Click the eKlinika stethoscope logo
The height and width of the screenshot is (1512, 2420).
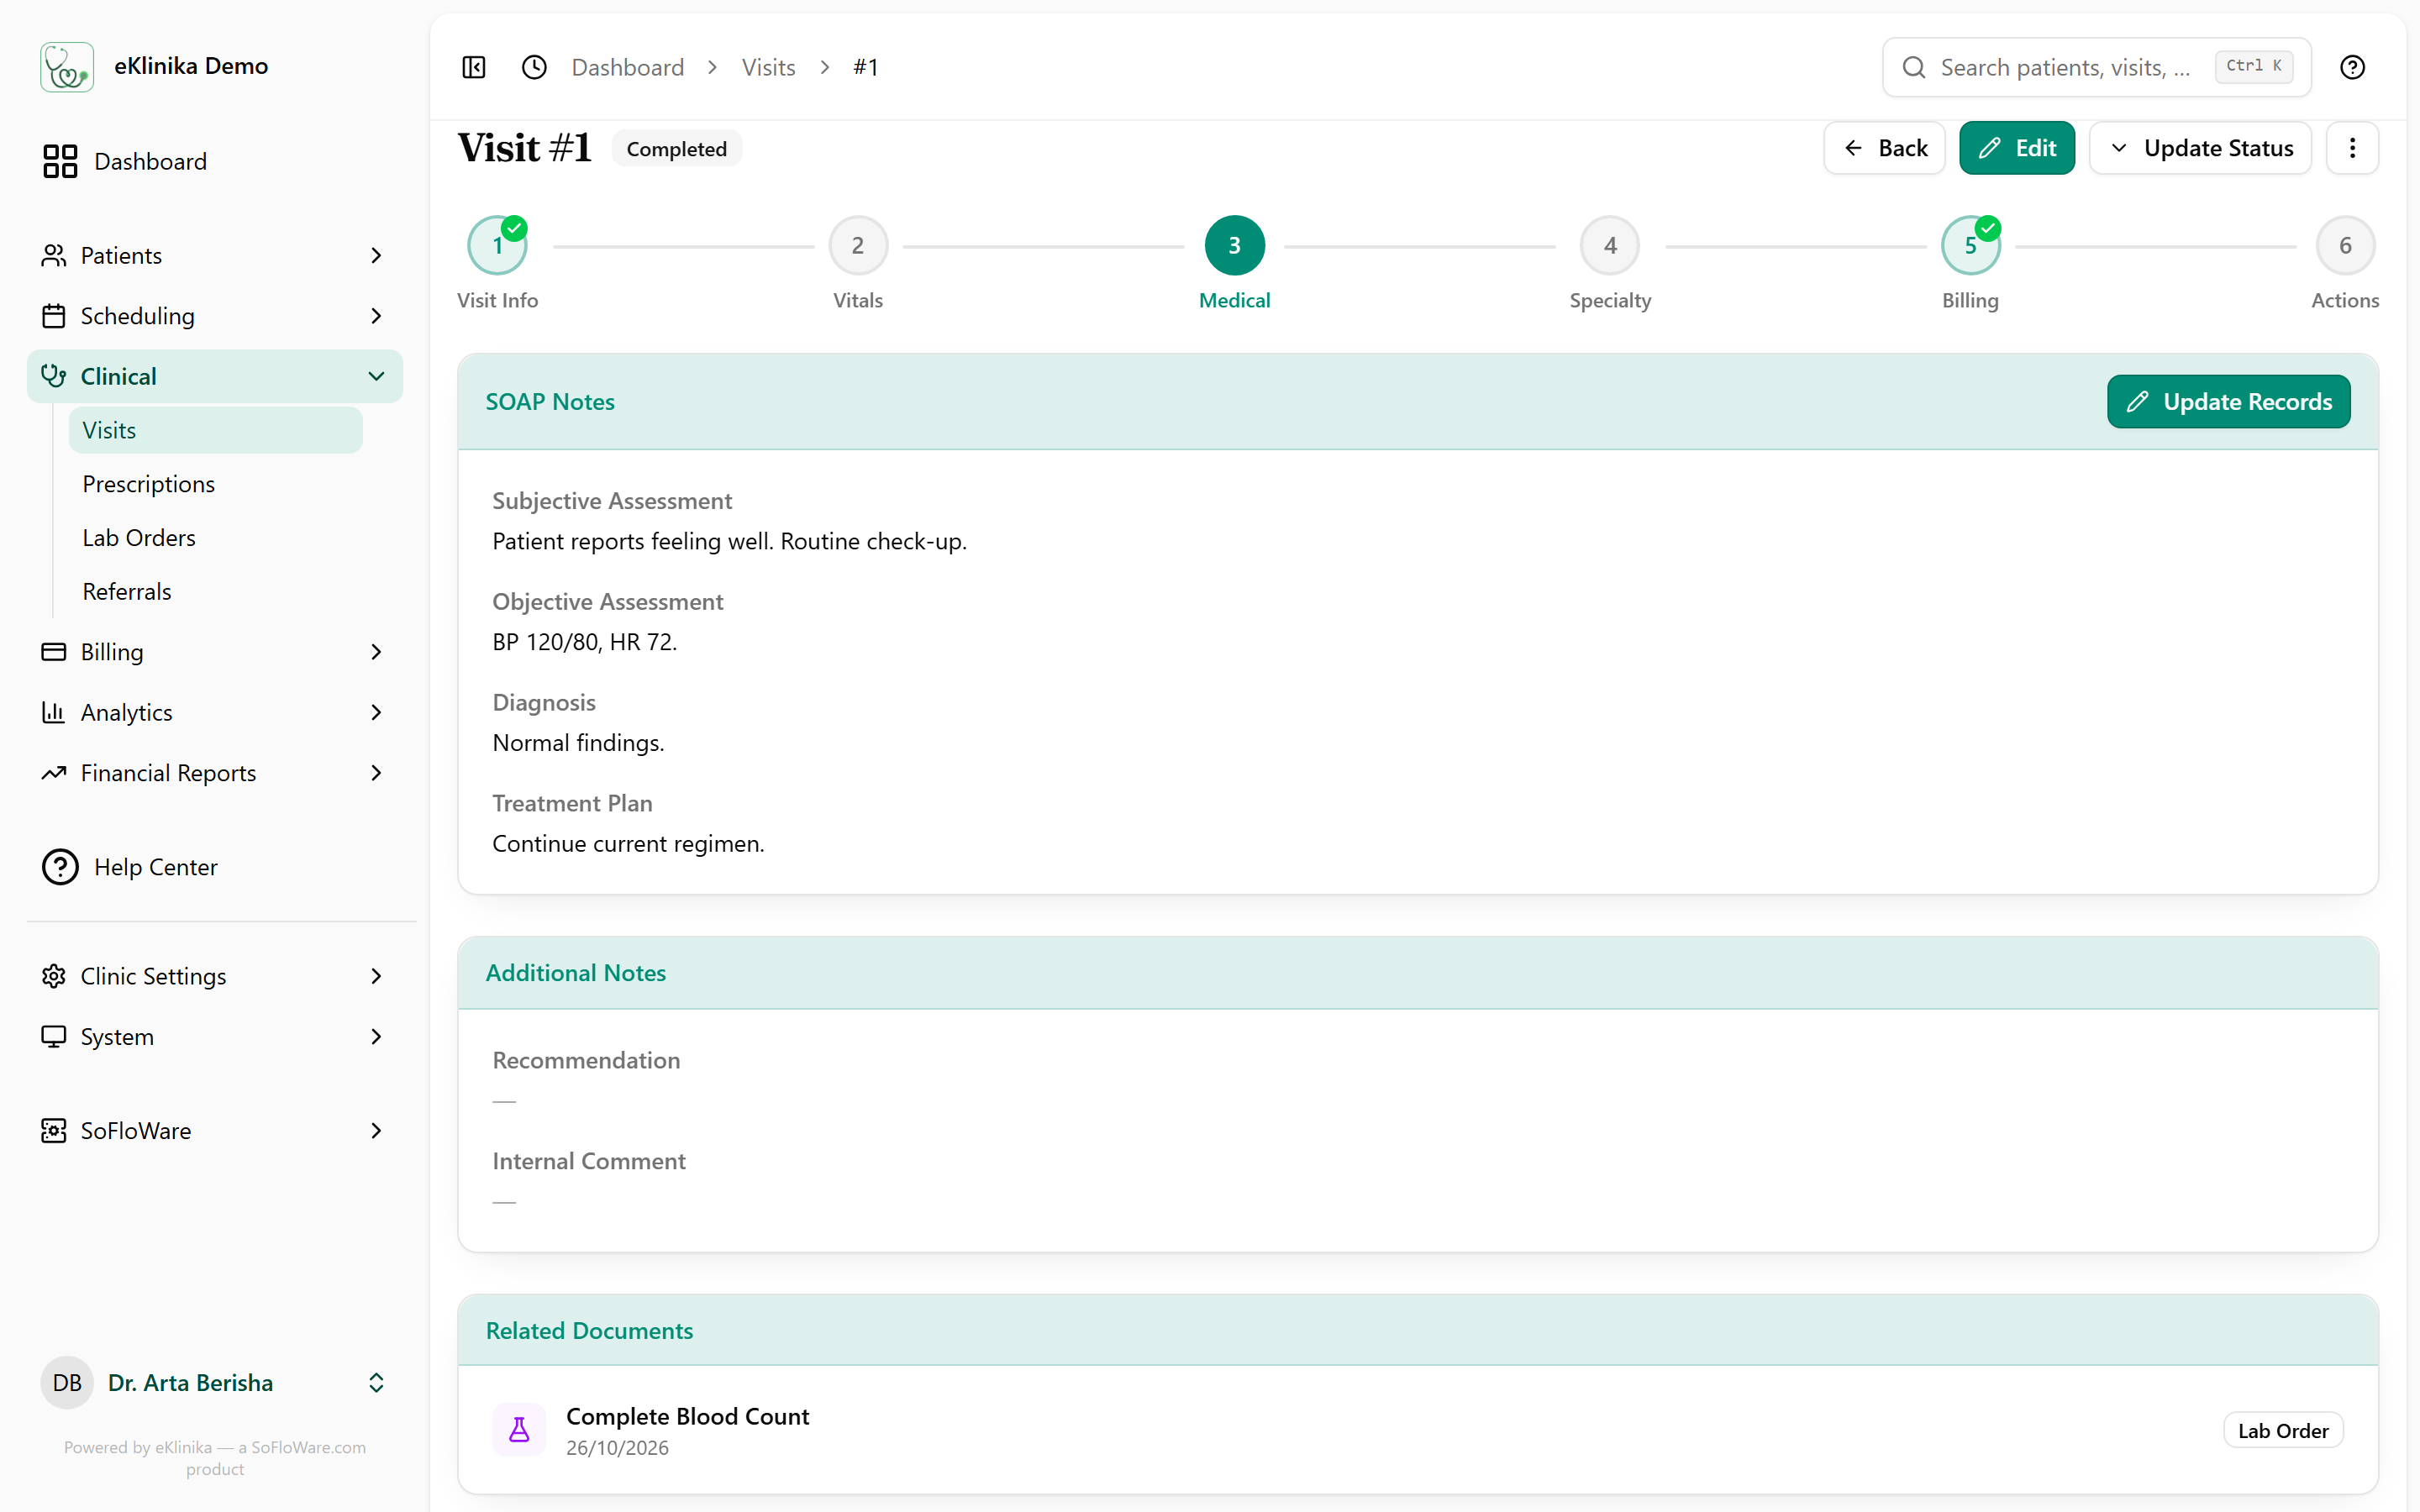point(67,67)
